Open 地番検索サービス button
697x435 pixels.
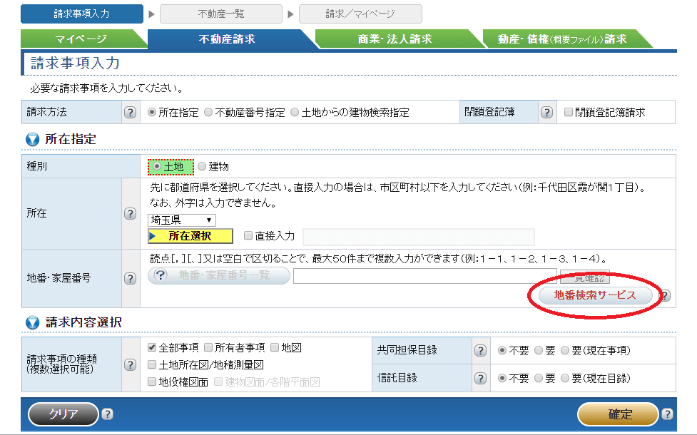(x=595, y=295)
